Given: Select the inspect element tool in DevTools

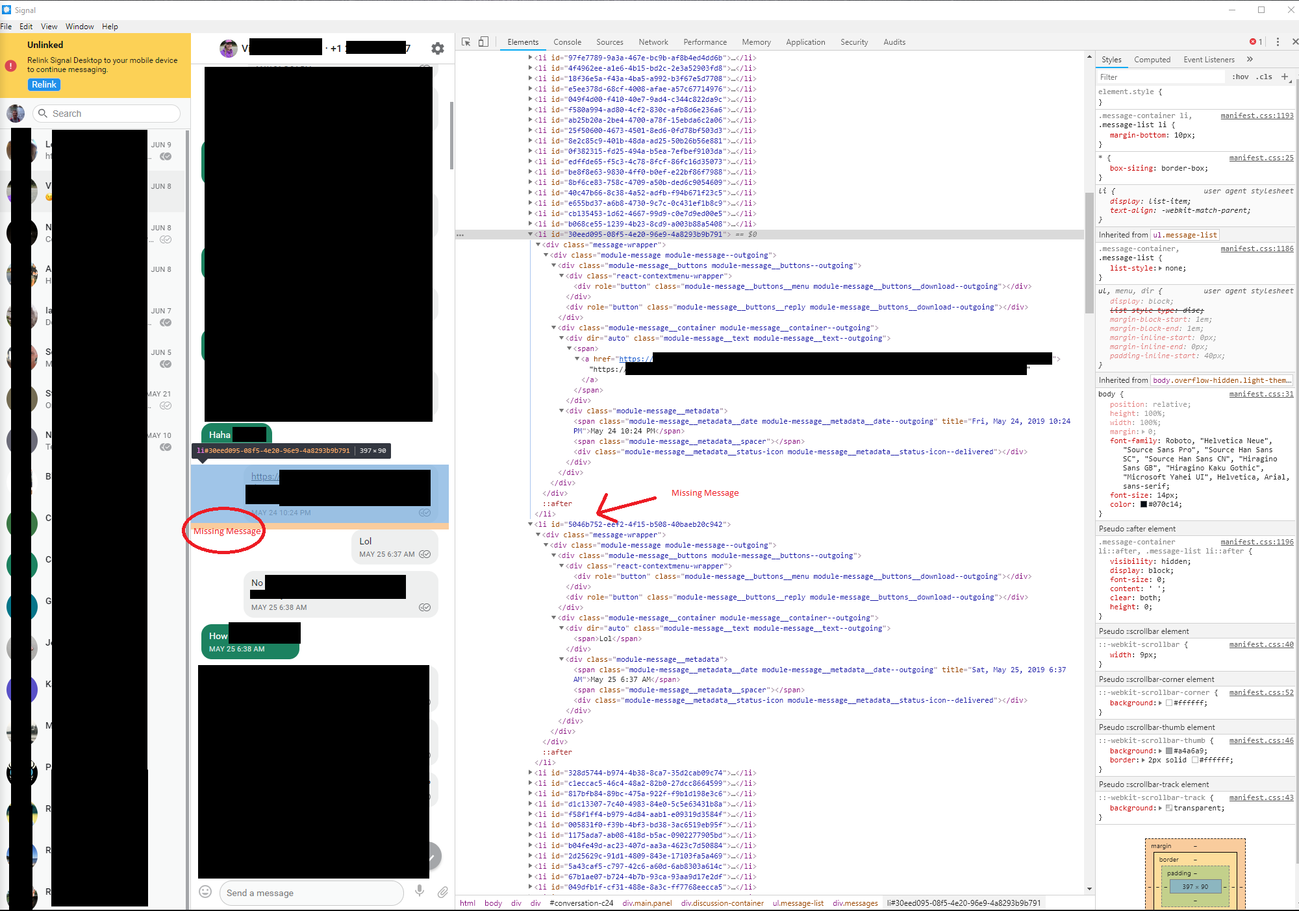Looking at the screenshot, I should click(466, 41).
